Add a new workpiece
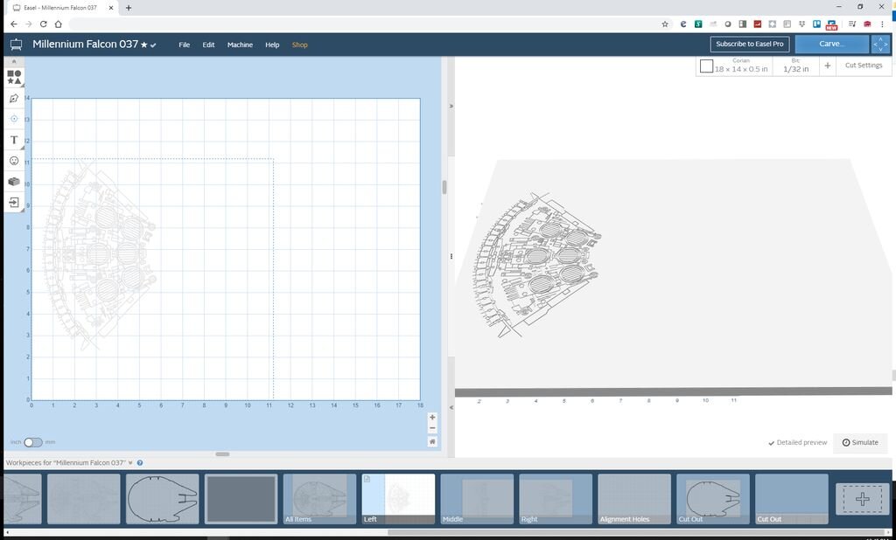 click(x=862, y=499)
